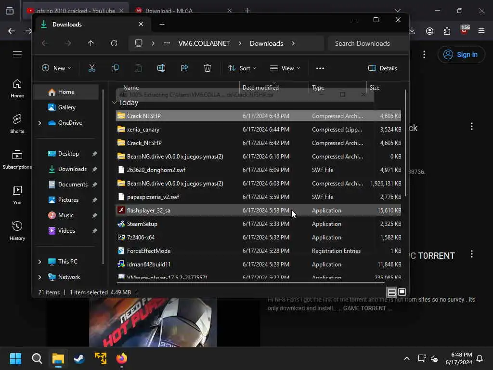493x370 pixels.
Task: Open Firefox extensions puzzle icon
Action: 447,31
